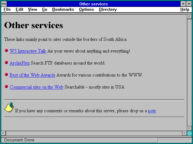The image size is (193, 144).
Task: Click the status bar progress indicator box
Action: 174,140
